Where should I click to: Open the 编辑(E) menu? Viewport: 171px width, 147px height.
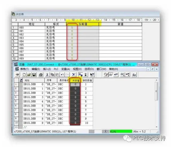[36, 69]
